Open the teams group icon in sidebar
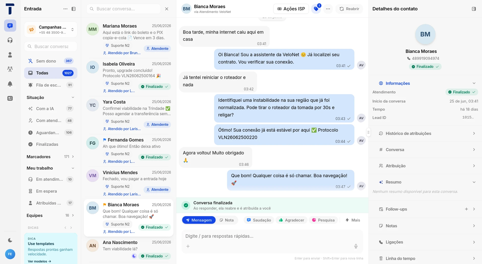Screen dimensions: 482x264 tap(10, 69)
